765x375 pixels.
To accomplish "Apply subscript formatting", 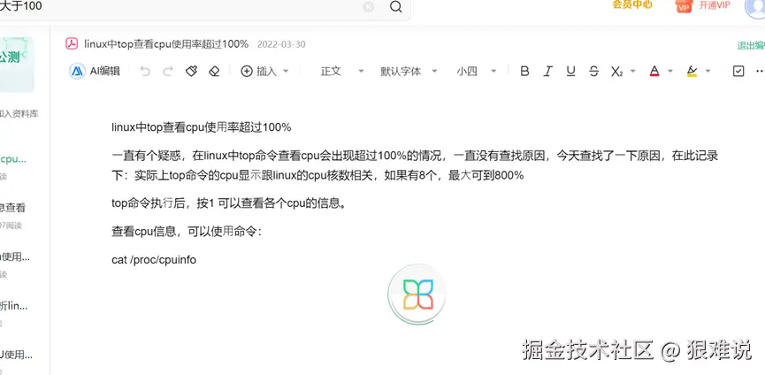I will click(x=616, y=72).
